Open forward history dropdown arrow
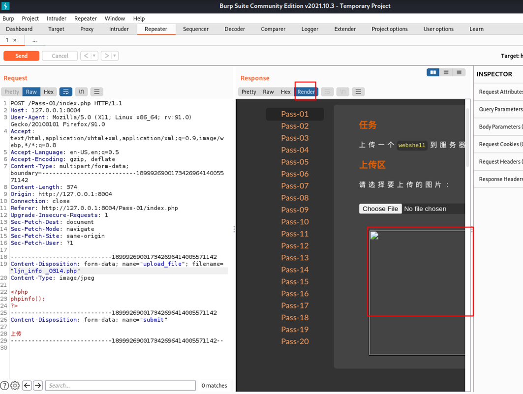 tap(115, 56)
